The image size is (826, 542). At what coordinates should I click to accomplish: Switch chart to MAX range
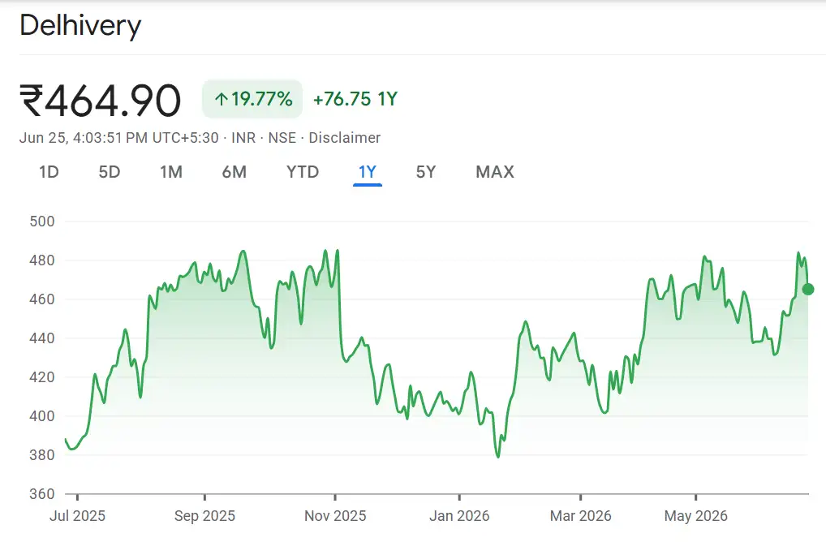(x=495, y=172)
